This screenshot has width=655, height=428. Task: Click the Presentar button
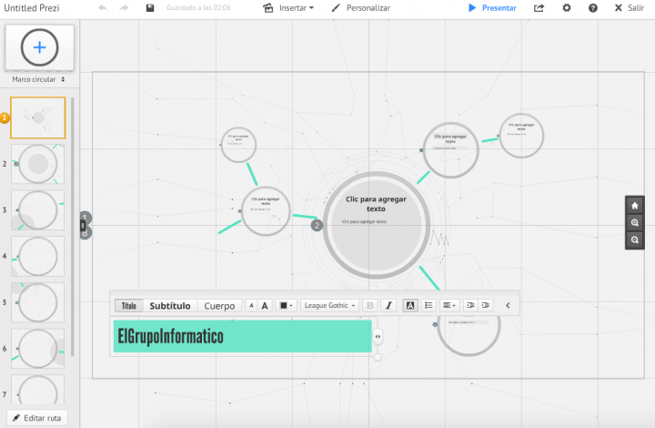pyautogui.click(x=492, y=7)
